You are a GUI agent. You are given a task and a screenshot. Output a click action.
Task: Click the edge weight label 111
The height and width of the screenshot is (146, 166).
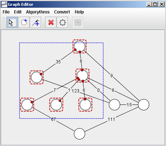tap(111, 119)
